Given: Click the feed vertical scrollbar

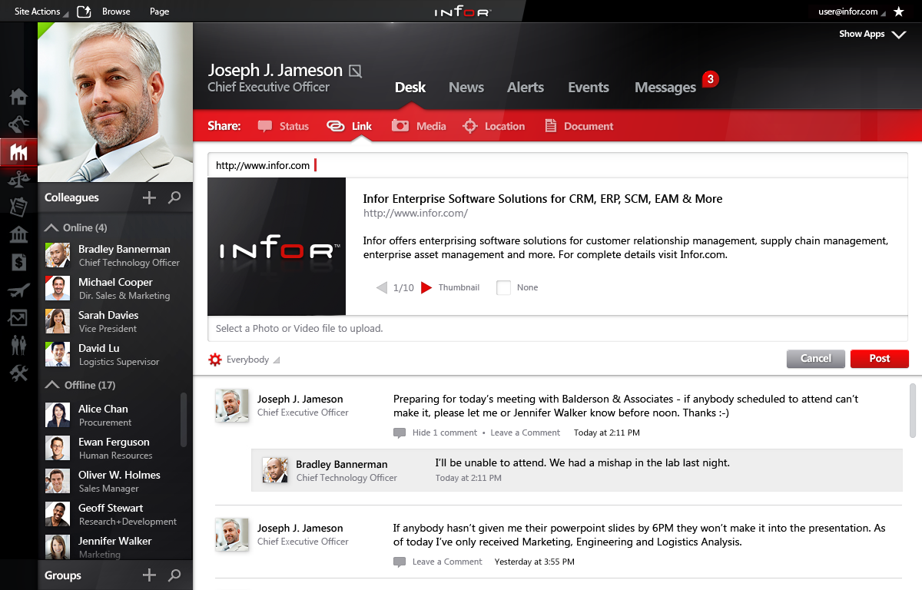Looking at the screenshot, I should pos(913,411).
